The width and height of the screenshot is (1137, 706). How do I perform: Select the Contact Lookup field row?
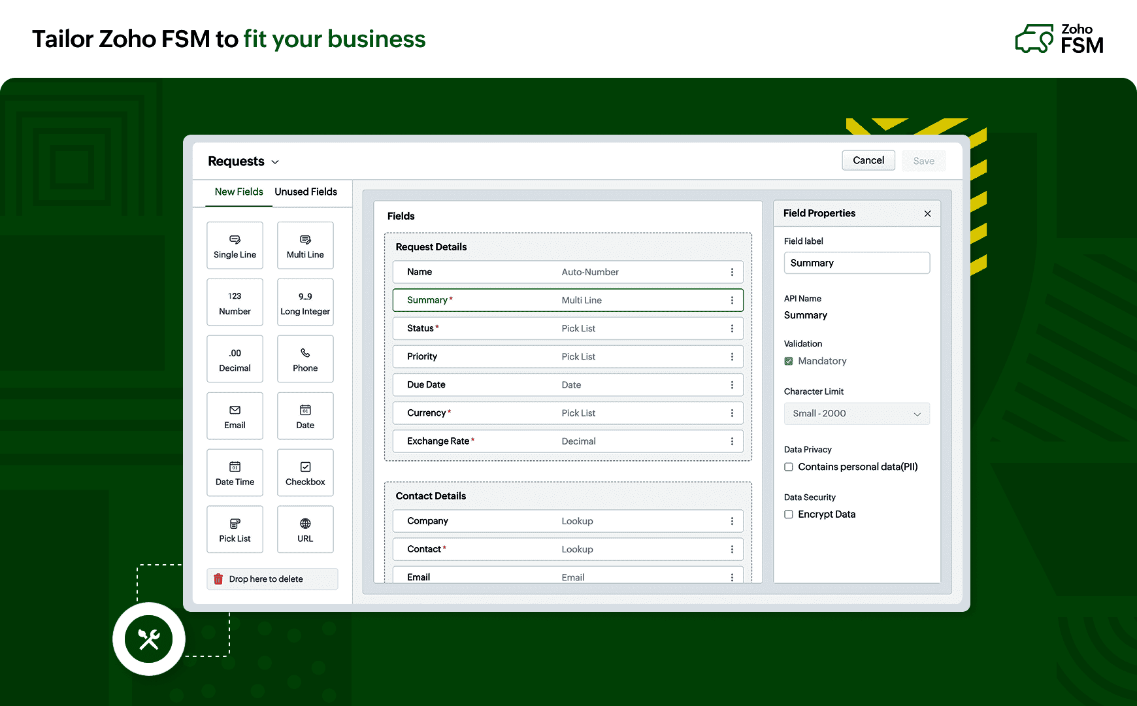(568, 549)
